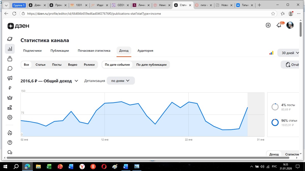Select По дате публикации option

pos(151,65)
